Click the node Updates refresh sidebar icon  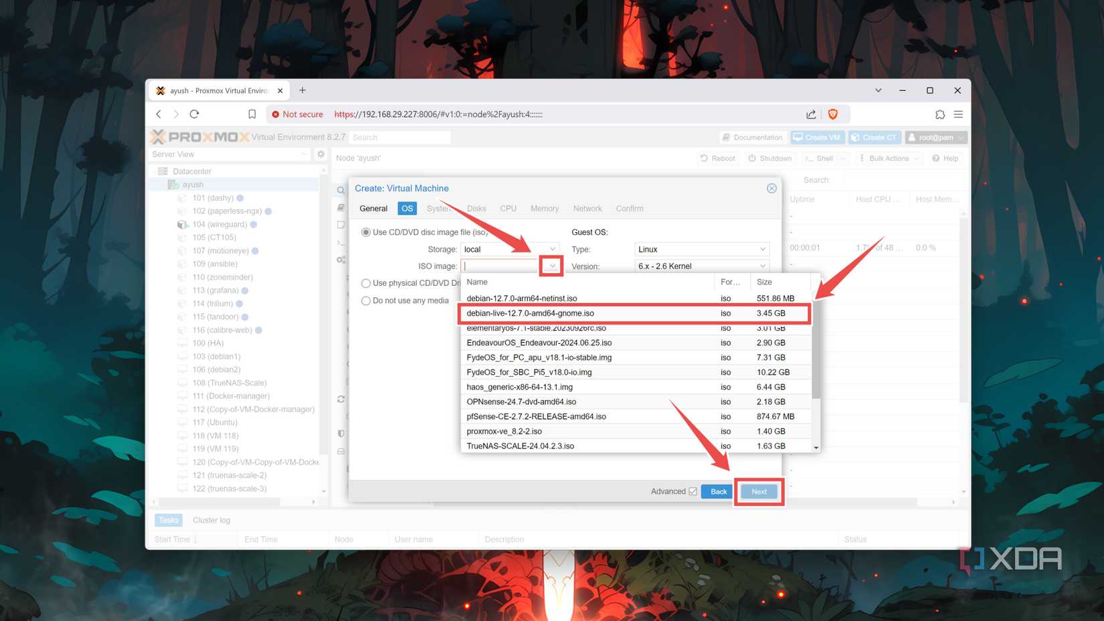click(x=341, y=399)
